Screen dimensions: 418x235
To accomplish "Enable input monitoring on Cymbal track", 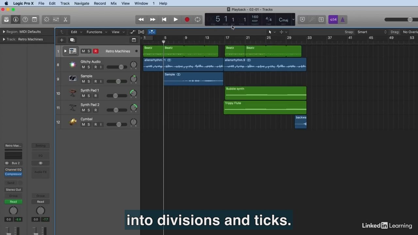I will (x=101, y=125).
